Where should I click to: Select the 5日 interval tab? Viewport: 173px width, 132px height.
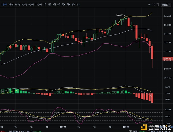(59, 5)
